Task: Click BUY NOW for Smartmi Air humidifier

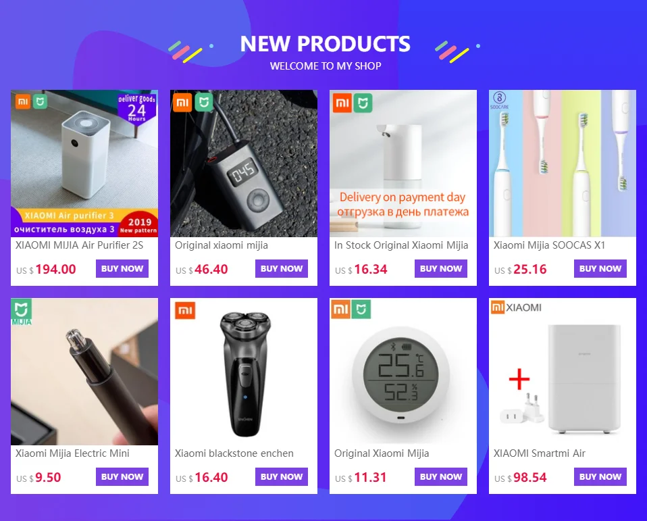Action: [600, 477]
